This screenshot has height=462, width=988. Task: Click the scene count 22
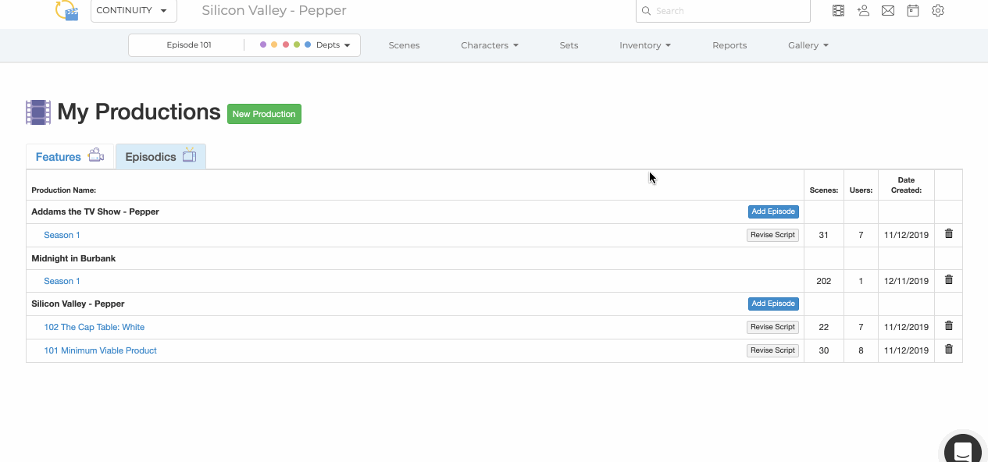pos(823,327)
